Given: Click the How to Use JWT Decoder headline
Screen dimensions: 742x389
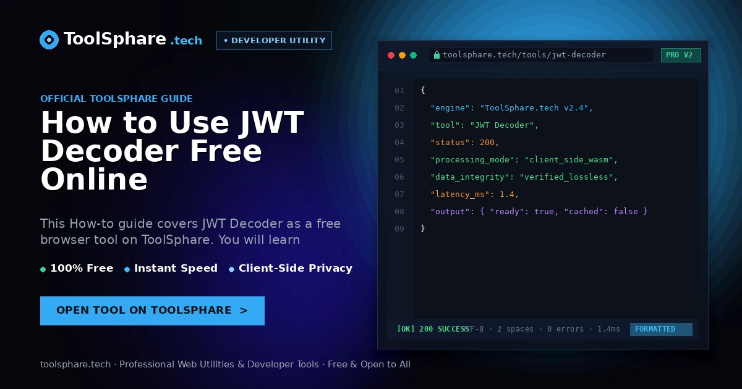Looking at the screenshot, I should tap(172, 151).
